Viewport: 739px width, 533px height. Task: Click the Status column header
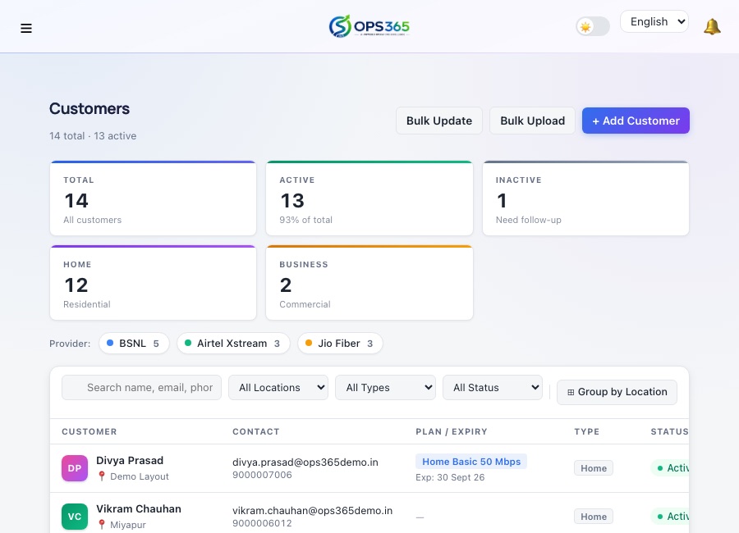(x=669, y=432)
